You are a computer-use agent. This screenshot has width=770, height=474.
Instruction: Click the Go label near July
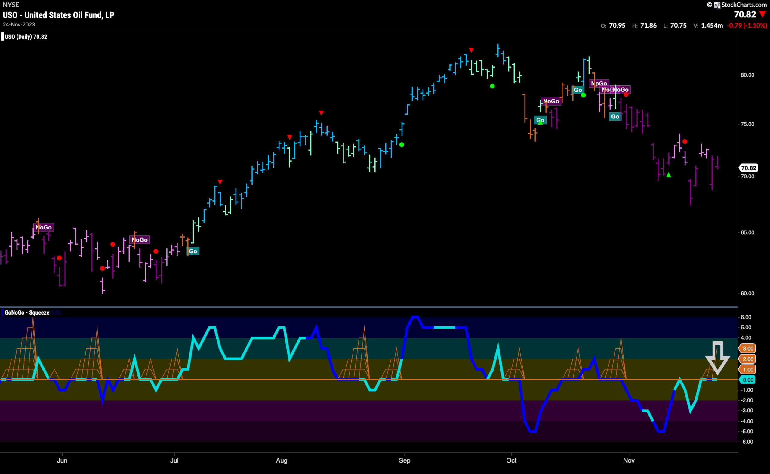click(193, 251)
